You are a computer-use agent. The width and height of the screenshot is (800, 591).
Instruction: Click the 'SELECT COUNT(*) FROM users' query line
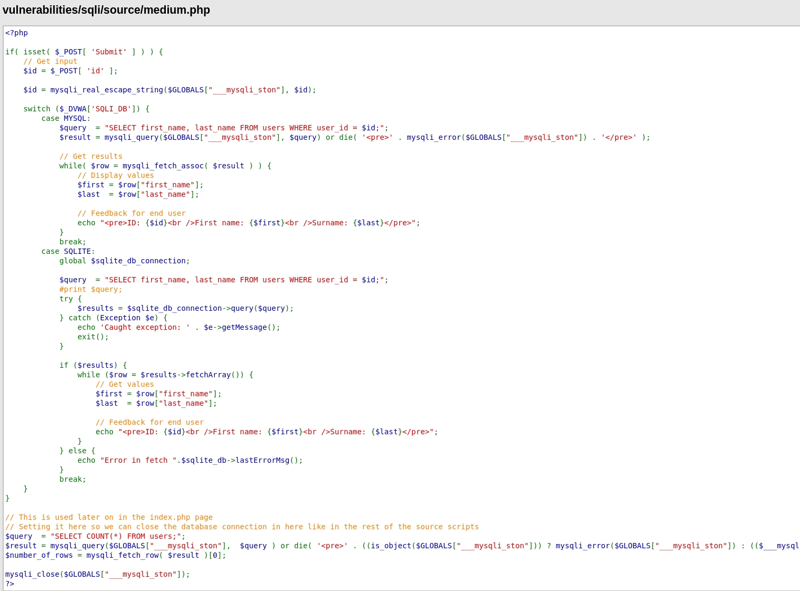95,536
